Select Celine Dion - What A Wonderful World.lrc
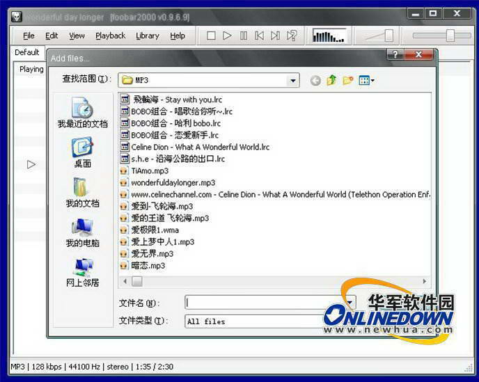 195,148
